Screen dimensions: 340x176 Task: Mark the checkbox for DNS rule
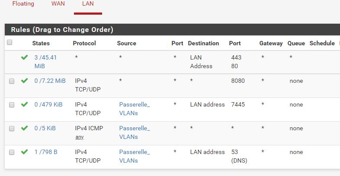coord(12,152)
